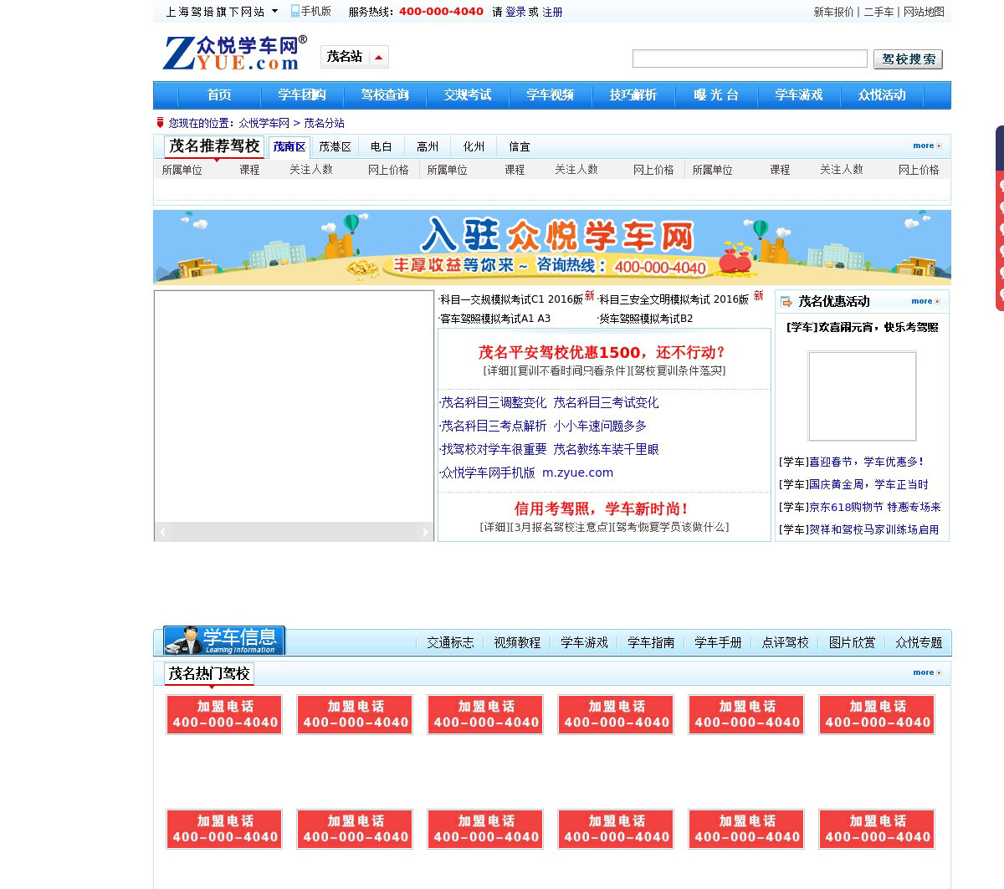Open 科目三安全文明模拟考试 2016版 link
The height and width of the screenshot is (889, 1004).
pyautogui.click(x=674, y=299)
